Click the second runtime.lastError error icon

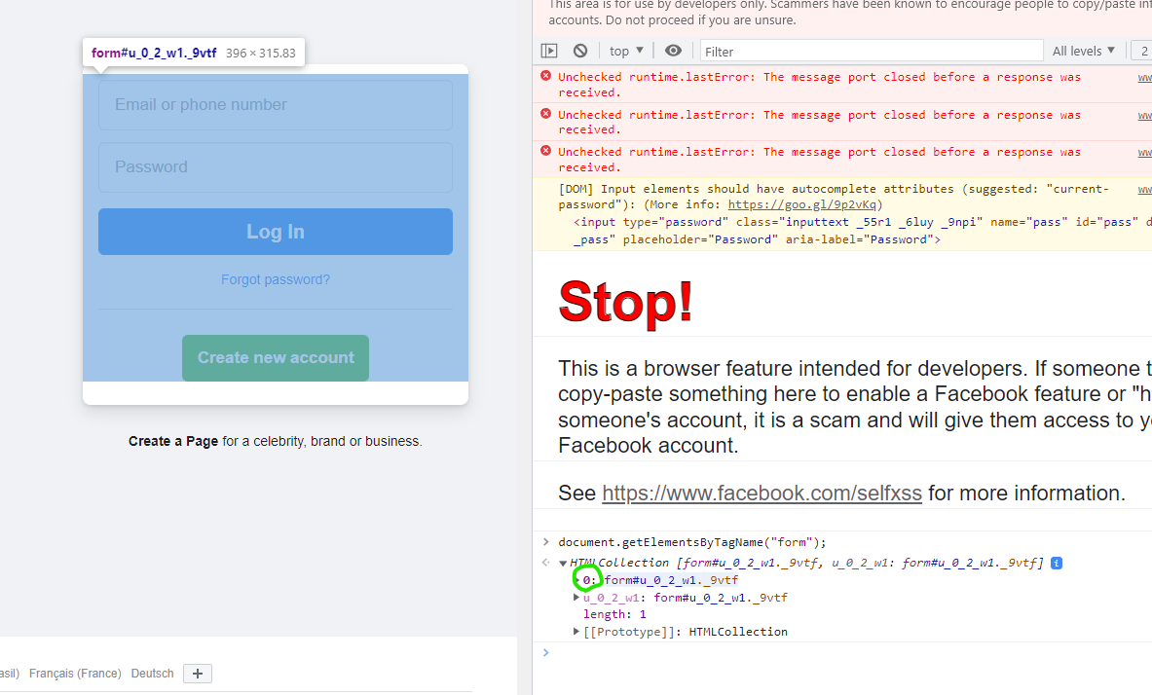[546, 114]
